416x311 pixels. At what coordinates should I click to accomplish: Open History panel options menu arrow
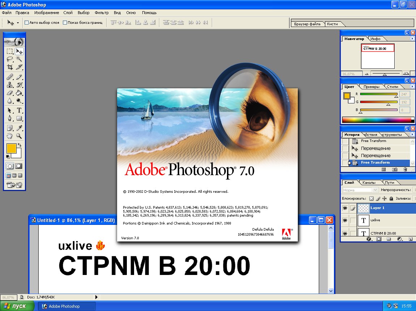412,134
